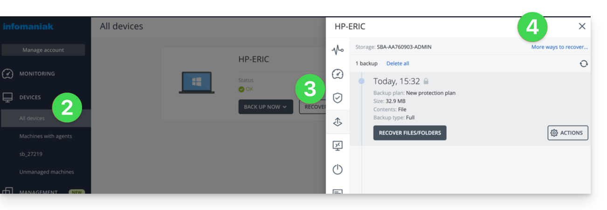Go to Unmanaged machines

(x=47, y=172)
